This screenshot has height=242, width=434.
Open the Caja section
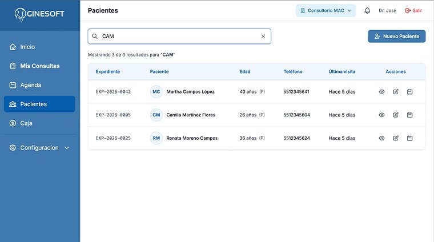[39, 123]
